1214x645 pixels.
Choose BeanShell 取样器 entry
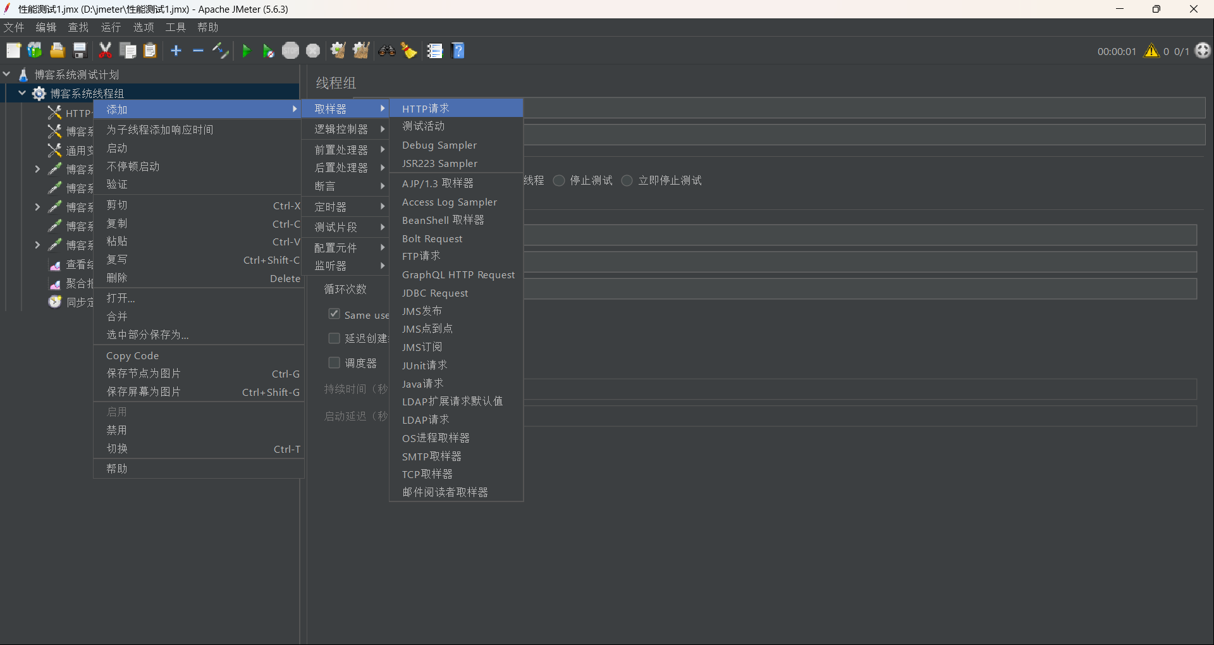tap(457, 220)
